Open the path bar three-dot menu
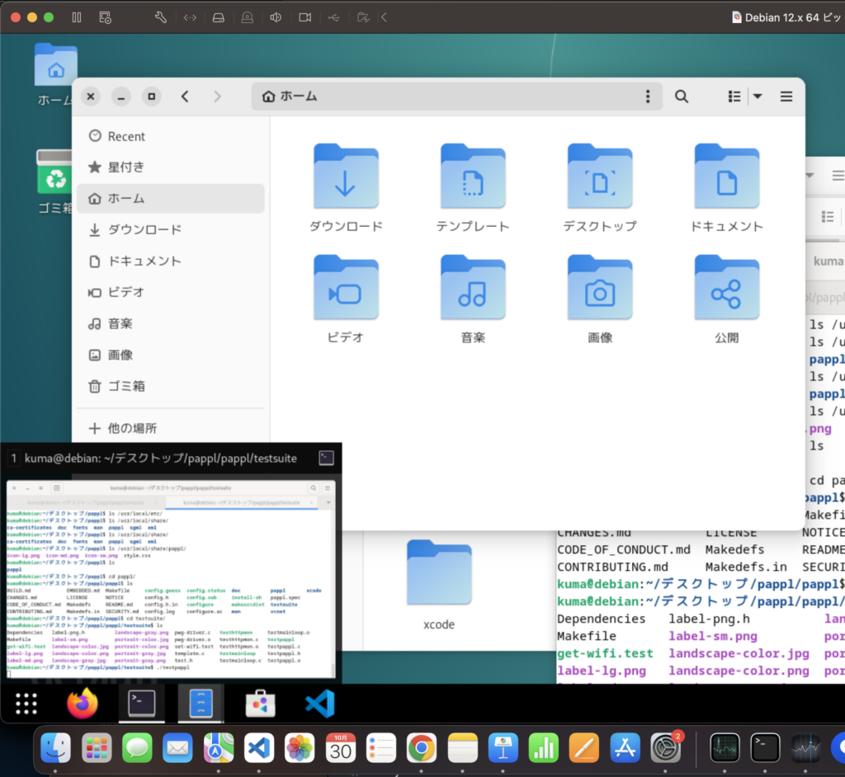The width and height of the screenshot is (845, 777). [x=648, y=97]
